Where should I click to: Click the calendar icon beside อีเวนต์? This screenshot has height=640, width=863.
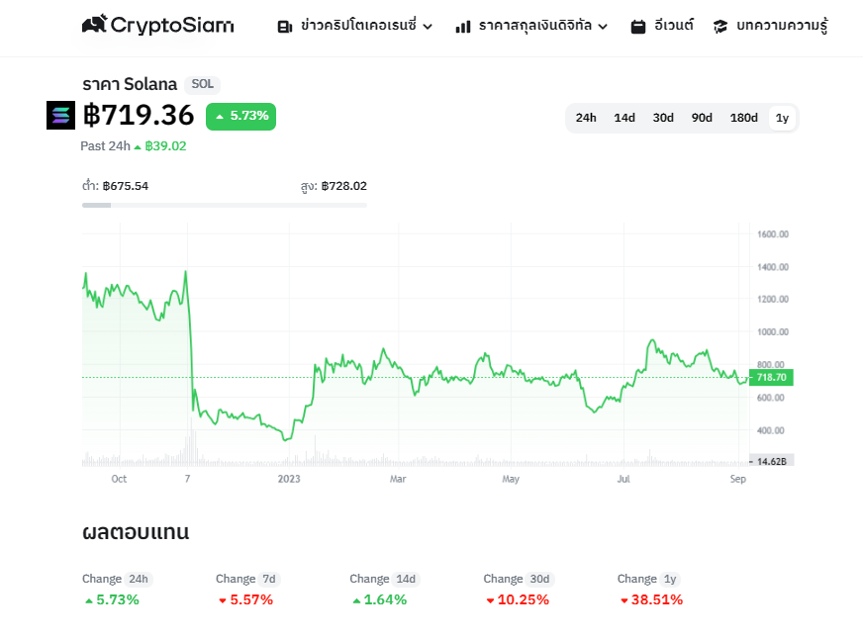[x=638, y=27]
